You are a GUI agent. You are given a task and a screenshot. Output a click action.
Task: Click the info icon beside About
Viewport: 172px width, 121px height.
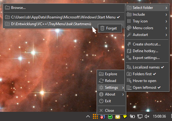click(101, 94)
